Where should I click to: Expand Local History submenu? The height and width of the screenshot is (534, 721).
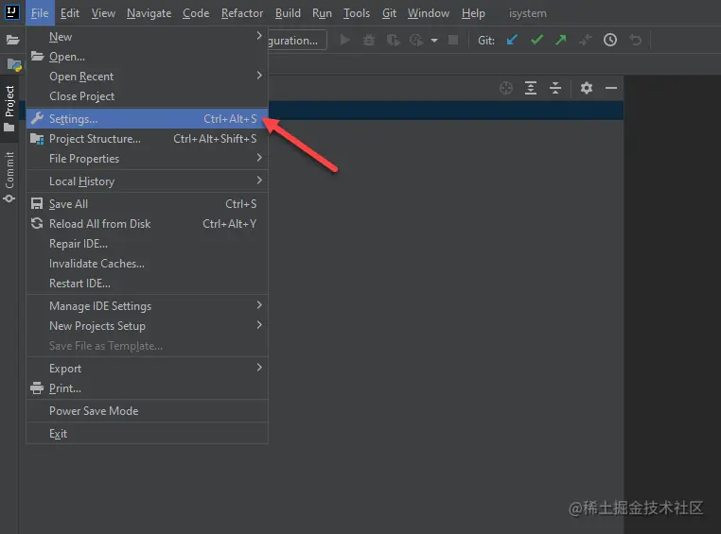pos(148,181)
